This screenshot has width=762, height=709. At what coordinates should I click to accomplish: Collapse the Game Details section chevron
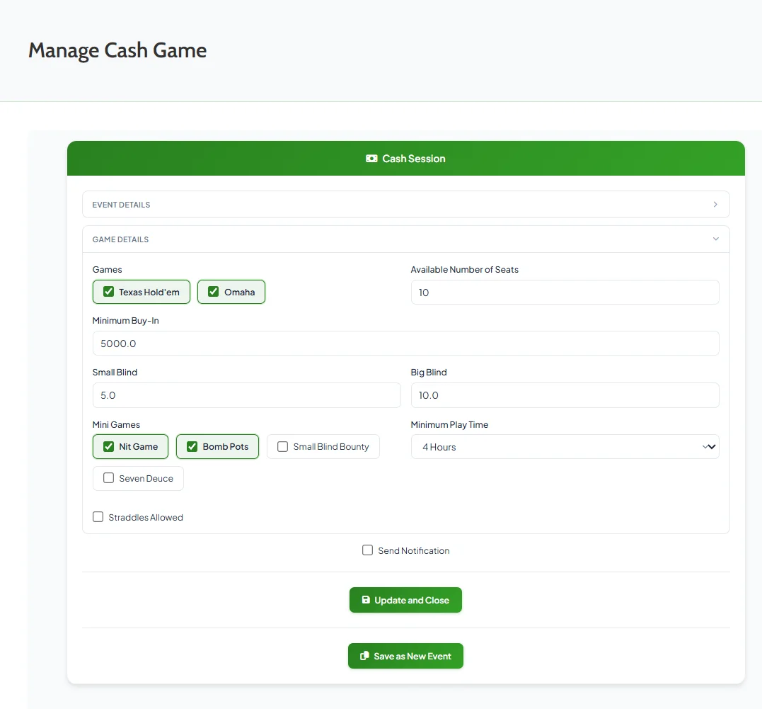(x=715, y=239)
